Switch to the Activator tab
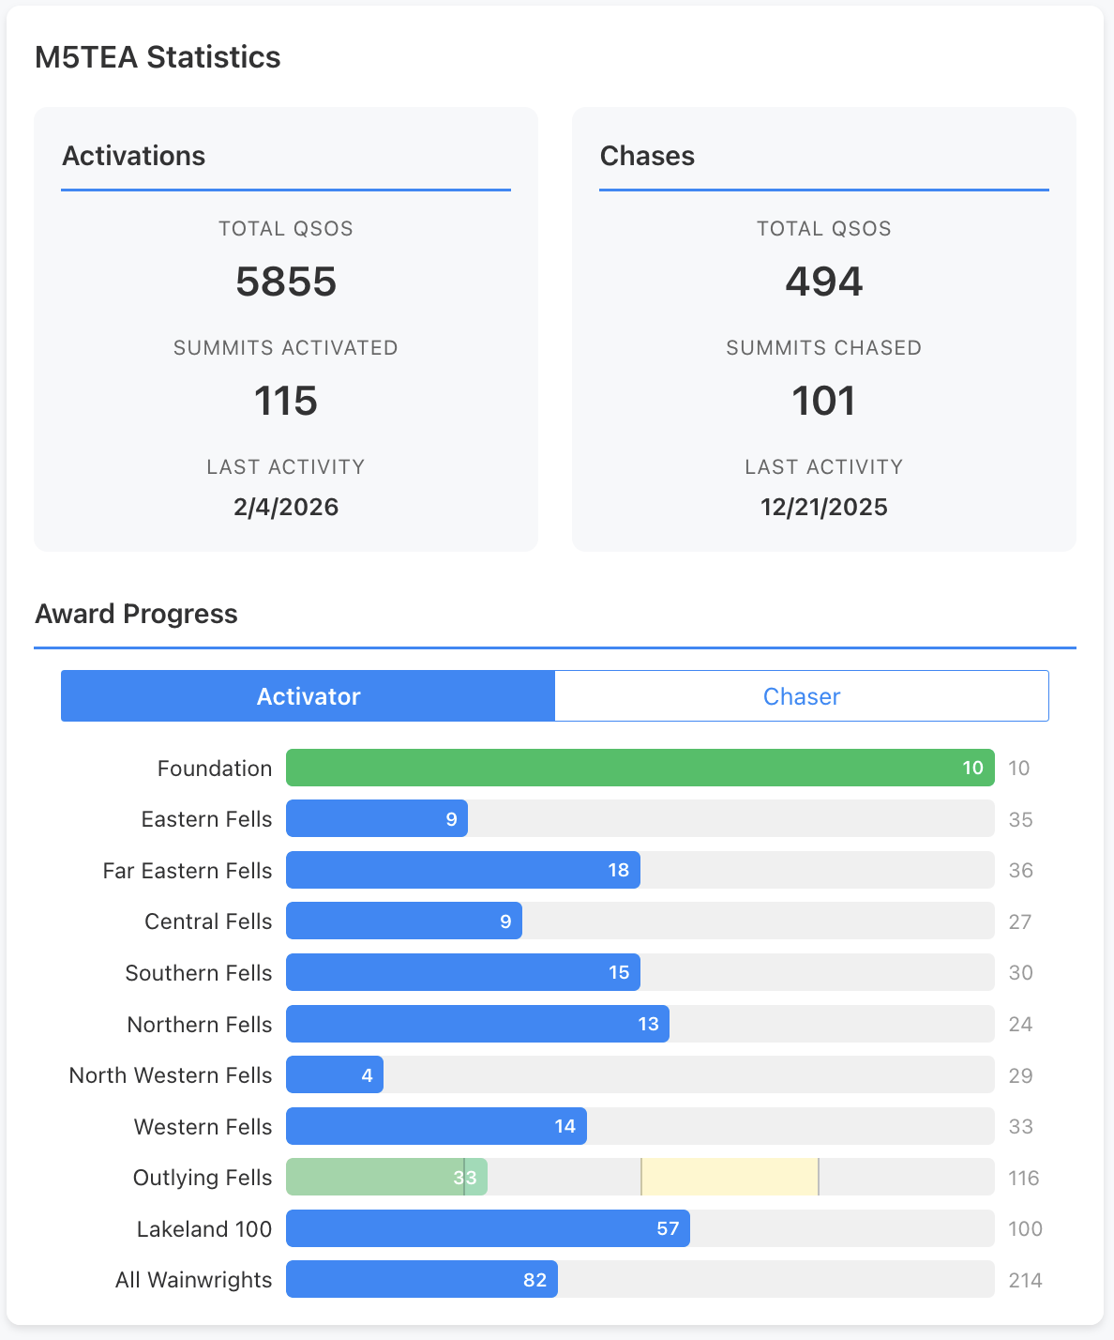 pos(308,696)
